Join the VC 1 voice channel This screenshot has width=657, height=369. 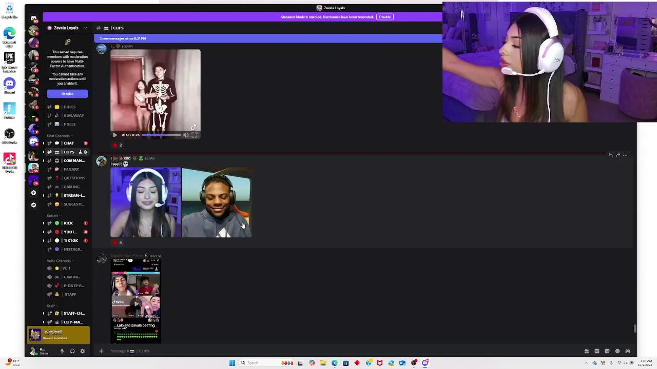(67, 268)
